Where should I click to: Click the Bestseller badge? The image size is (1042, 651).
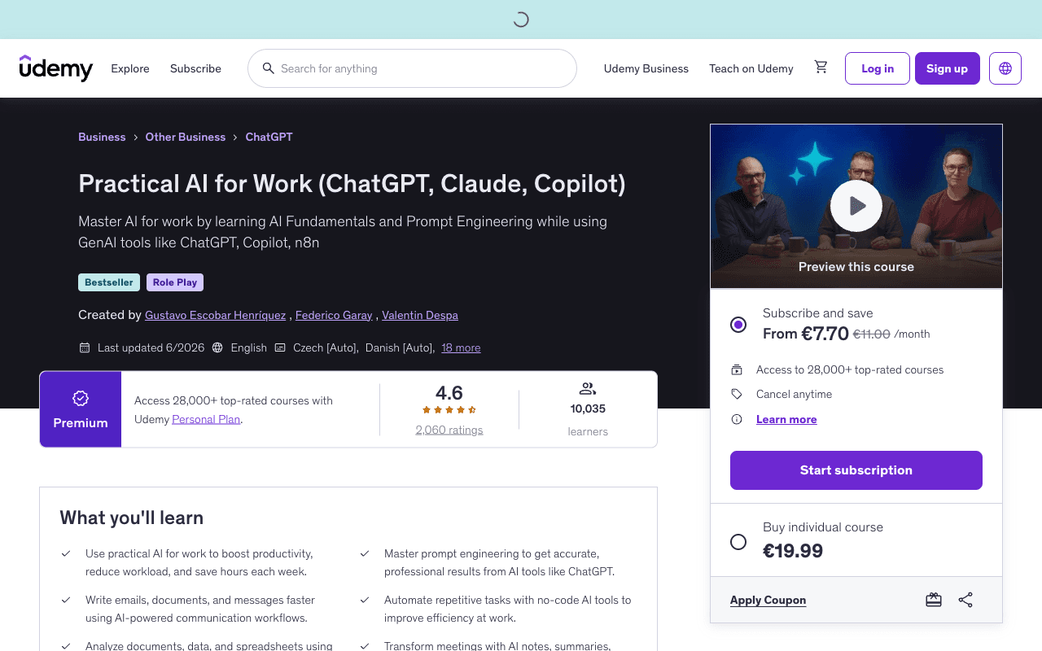[x=109, y=282]
